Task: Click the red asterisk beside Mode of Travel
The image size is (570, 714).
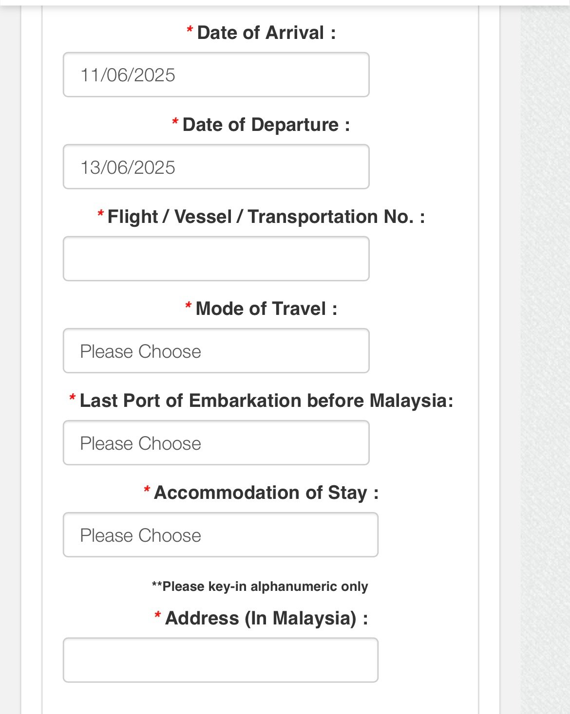Action: (189, 306)
